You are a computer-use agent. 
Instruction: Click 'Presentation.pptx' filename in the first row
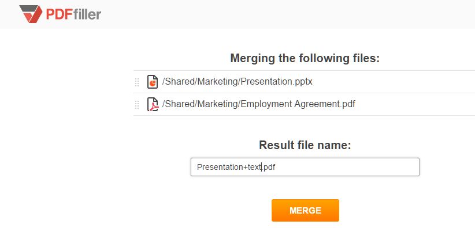click(x=276, y=82)
